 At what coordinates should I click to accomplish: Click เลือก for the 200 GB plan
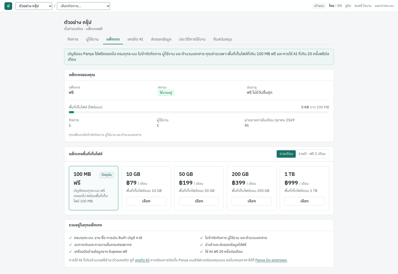[252, 201]
